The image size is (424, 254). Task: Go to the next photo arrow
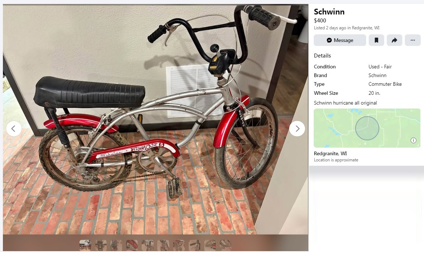pyautogui.click(x=297, y=128)
